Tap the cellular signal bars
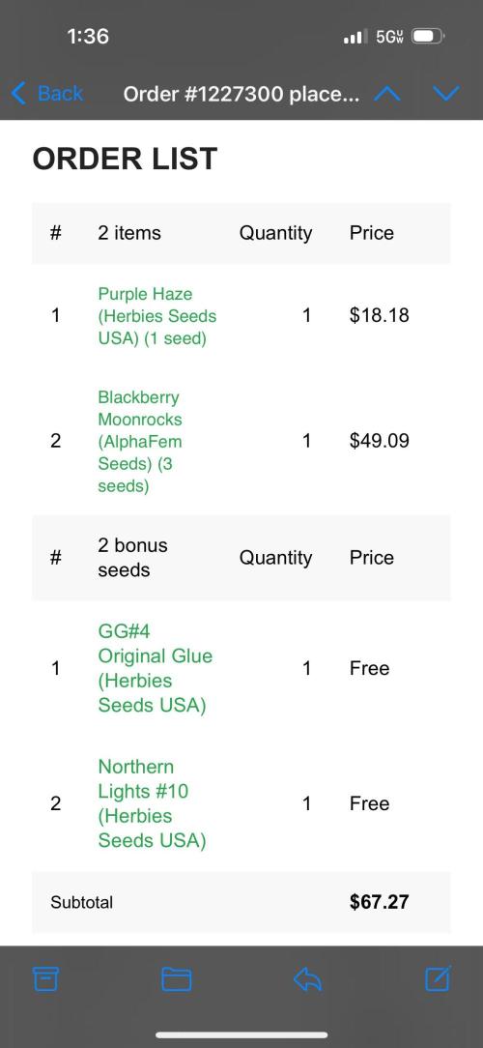Image resolution: width=483 pixels, height=1048 pixels. [x=355, y=37]
